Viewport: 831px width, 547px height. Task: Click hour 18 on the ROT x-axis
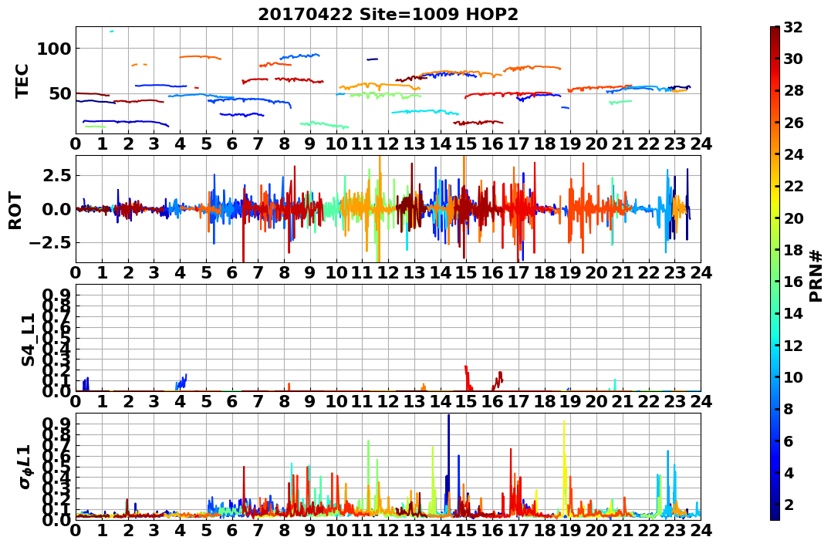[545, 272]
